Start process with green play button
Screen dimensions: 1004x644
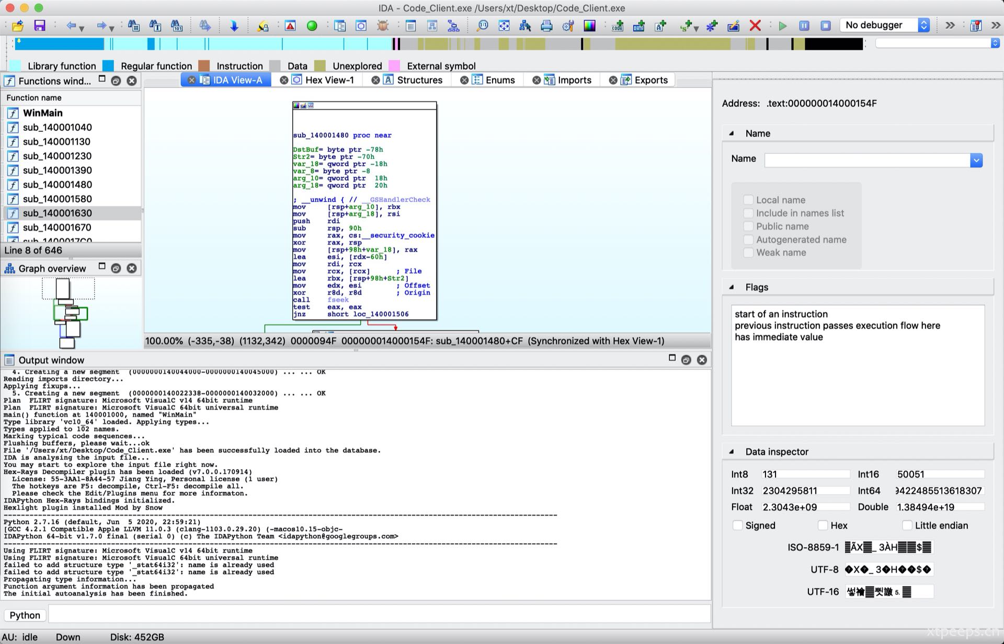pyautogui.click(x=783, y=26)
